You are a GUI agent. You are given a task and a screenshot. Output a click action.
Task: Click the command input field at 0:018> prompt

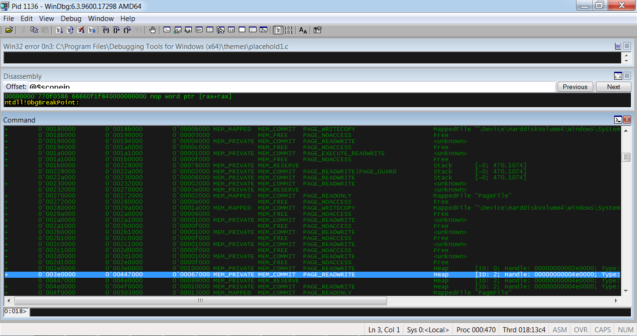(326, 311)
